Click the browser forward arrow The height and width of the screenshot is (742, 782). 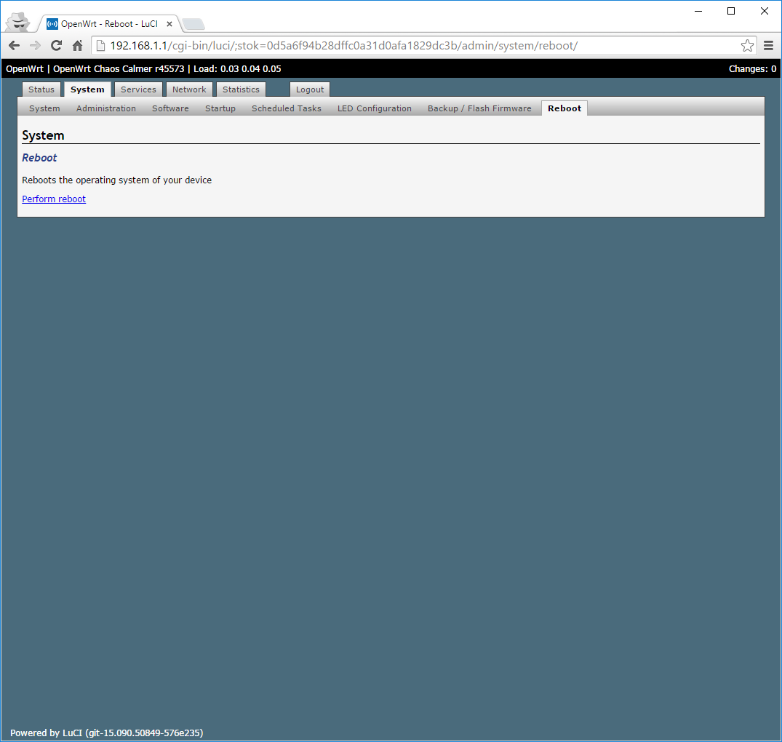tap(35, 46)
